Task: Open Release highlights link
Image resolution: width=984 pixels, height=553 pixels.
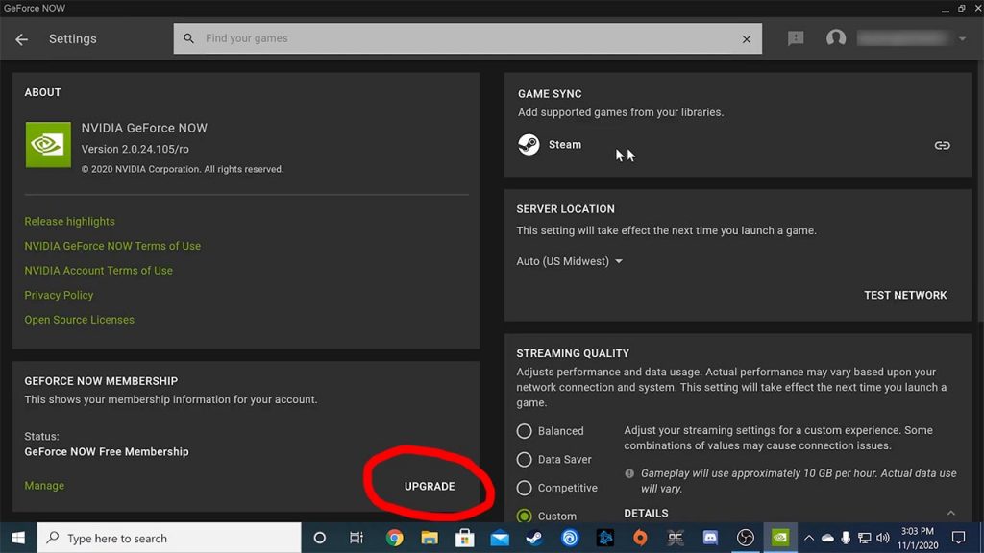Action: pyautogui.click(x=69, y=222)
